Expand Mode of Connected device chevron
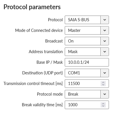115x114 pixels. coord(105,30)
